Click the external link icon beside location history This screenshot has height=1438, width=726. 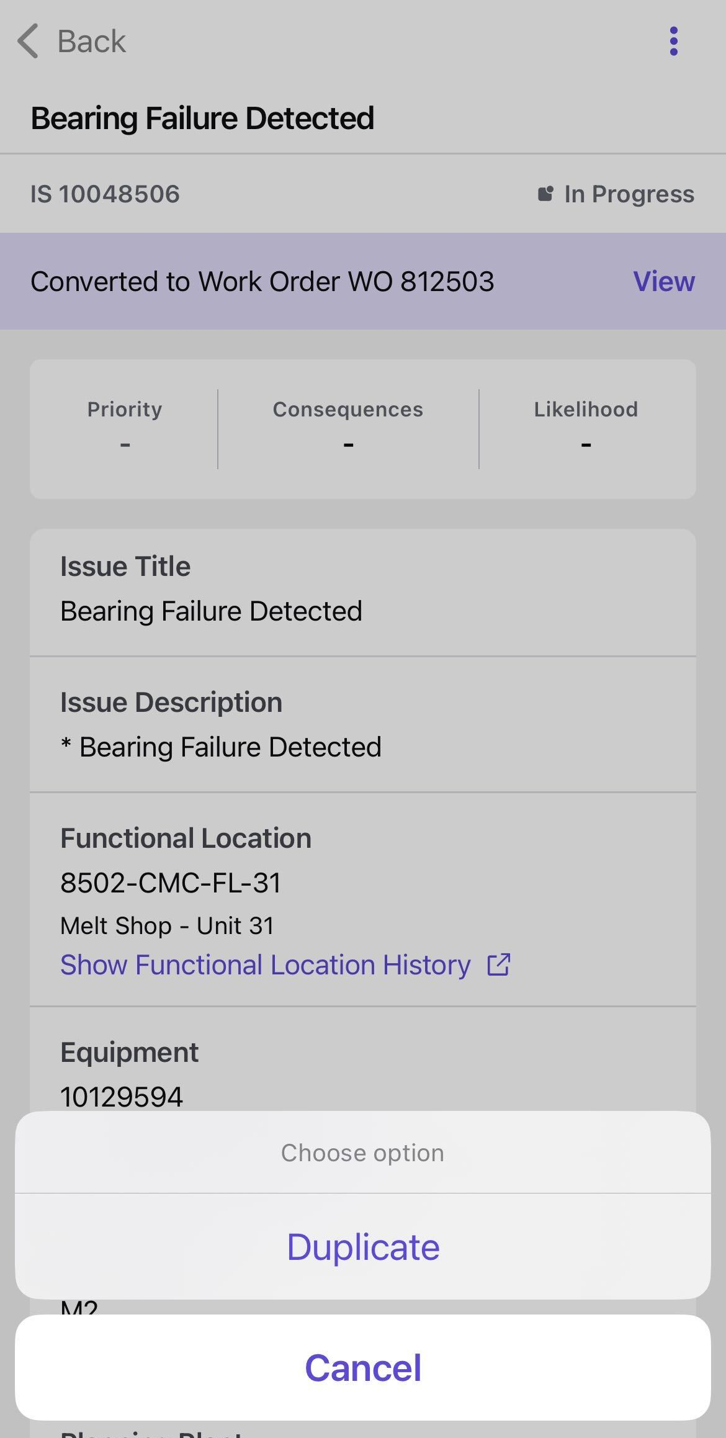tap(498, 964)
